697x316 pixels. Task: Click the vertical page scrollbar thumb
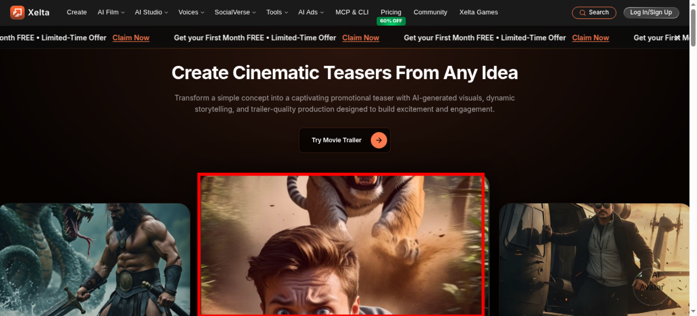point(693,28)
